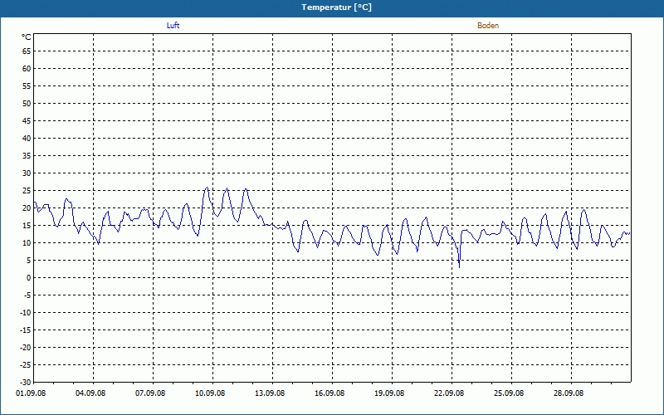This screenshot has width=664, height=415.
Task: Click the 07.09.08 date label
Action: pos(150,393)
